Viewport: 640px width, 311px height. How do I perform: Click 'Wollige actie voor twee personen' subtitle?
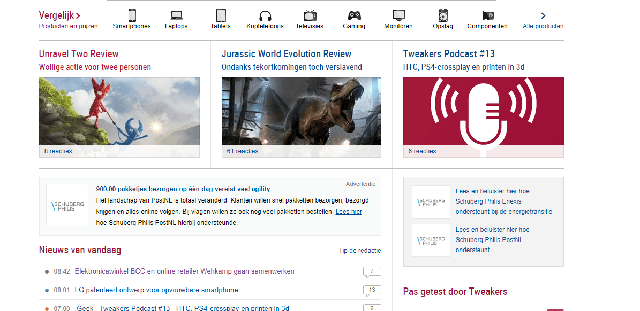point(95,67)
